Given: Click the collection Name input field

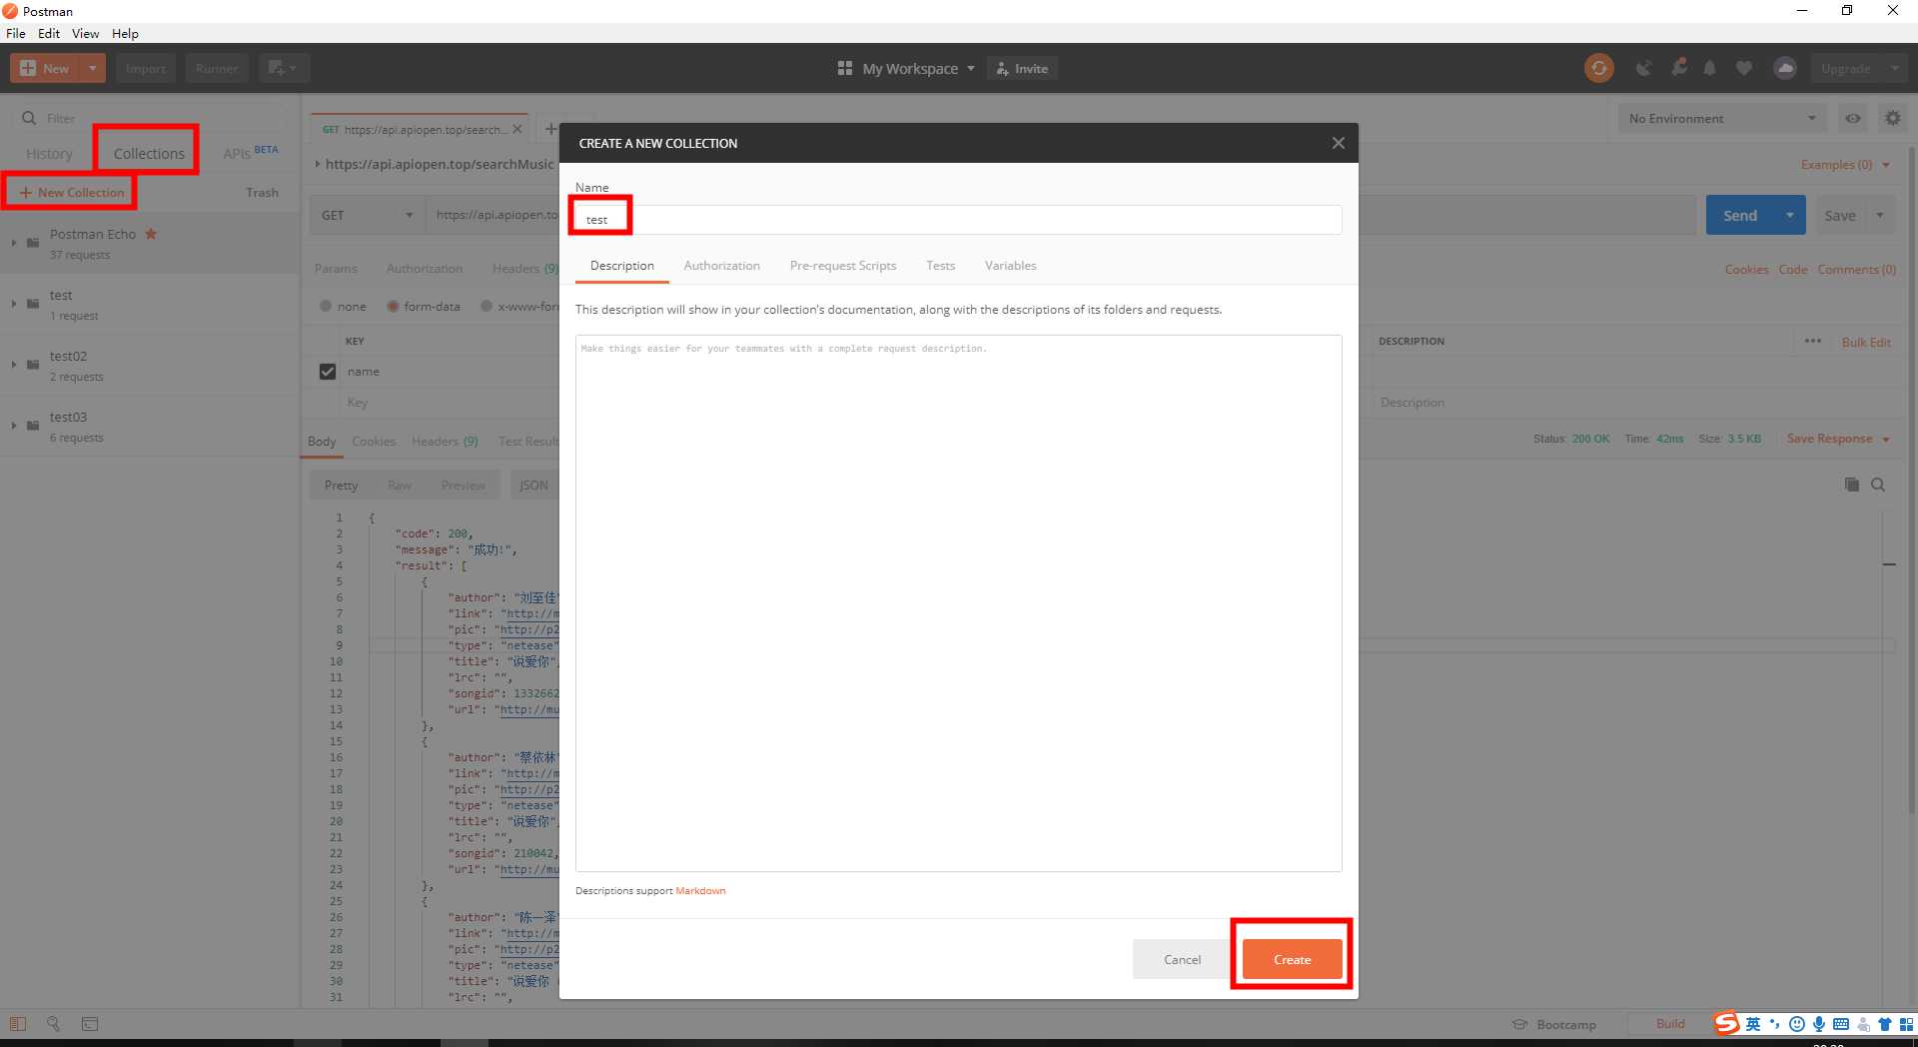Looking at the screenshot, I should (x=958, y=219).
